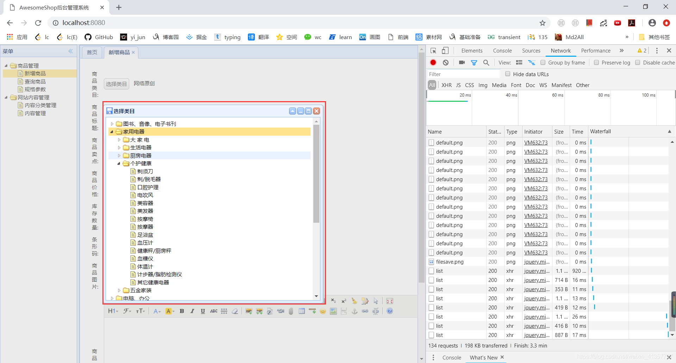Open the font color A dropdown
This screenshot has height=363, width=676.
157,311
